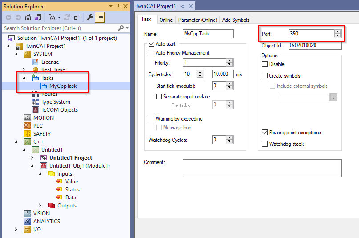
Task: Switch views with the Solution and Folders icon
Action: pos(38,17)
